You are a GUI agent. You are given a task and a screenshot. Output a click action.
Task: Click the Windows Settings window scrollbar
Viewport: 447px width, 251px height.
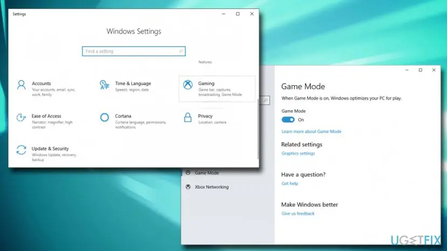click(x=258, y=129)
